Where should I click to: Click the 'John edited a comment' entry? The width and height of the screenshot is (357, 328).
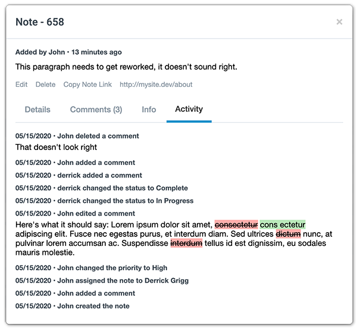click(x=76, y=214)
